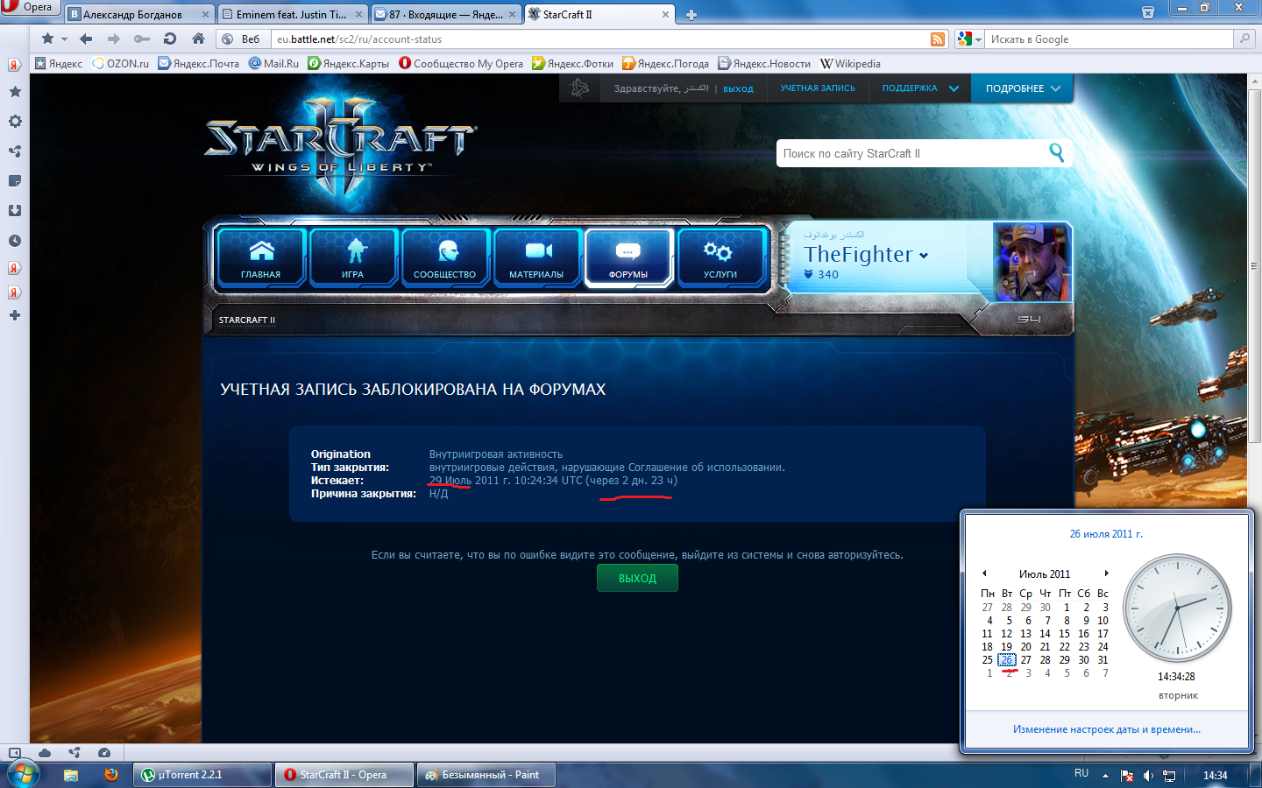The height and width of the screenshot is (788, 1262).
Task: Switch to Безымянный - Paint in taskbar
Action: (x=486, y=775)
